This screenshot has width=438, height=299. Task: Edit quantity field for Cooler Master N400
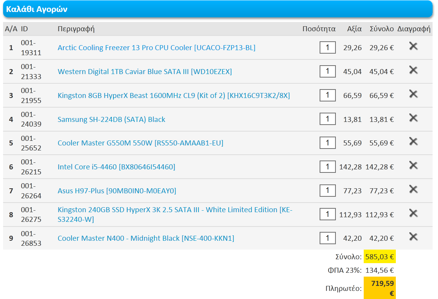[328, 238]
